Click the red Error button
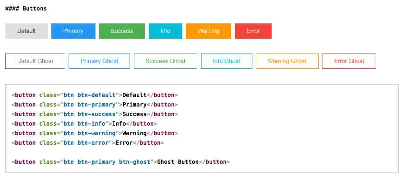The image size is (405, 182). (253, 31)
